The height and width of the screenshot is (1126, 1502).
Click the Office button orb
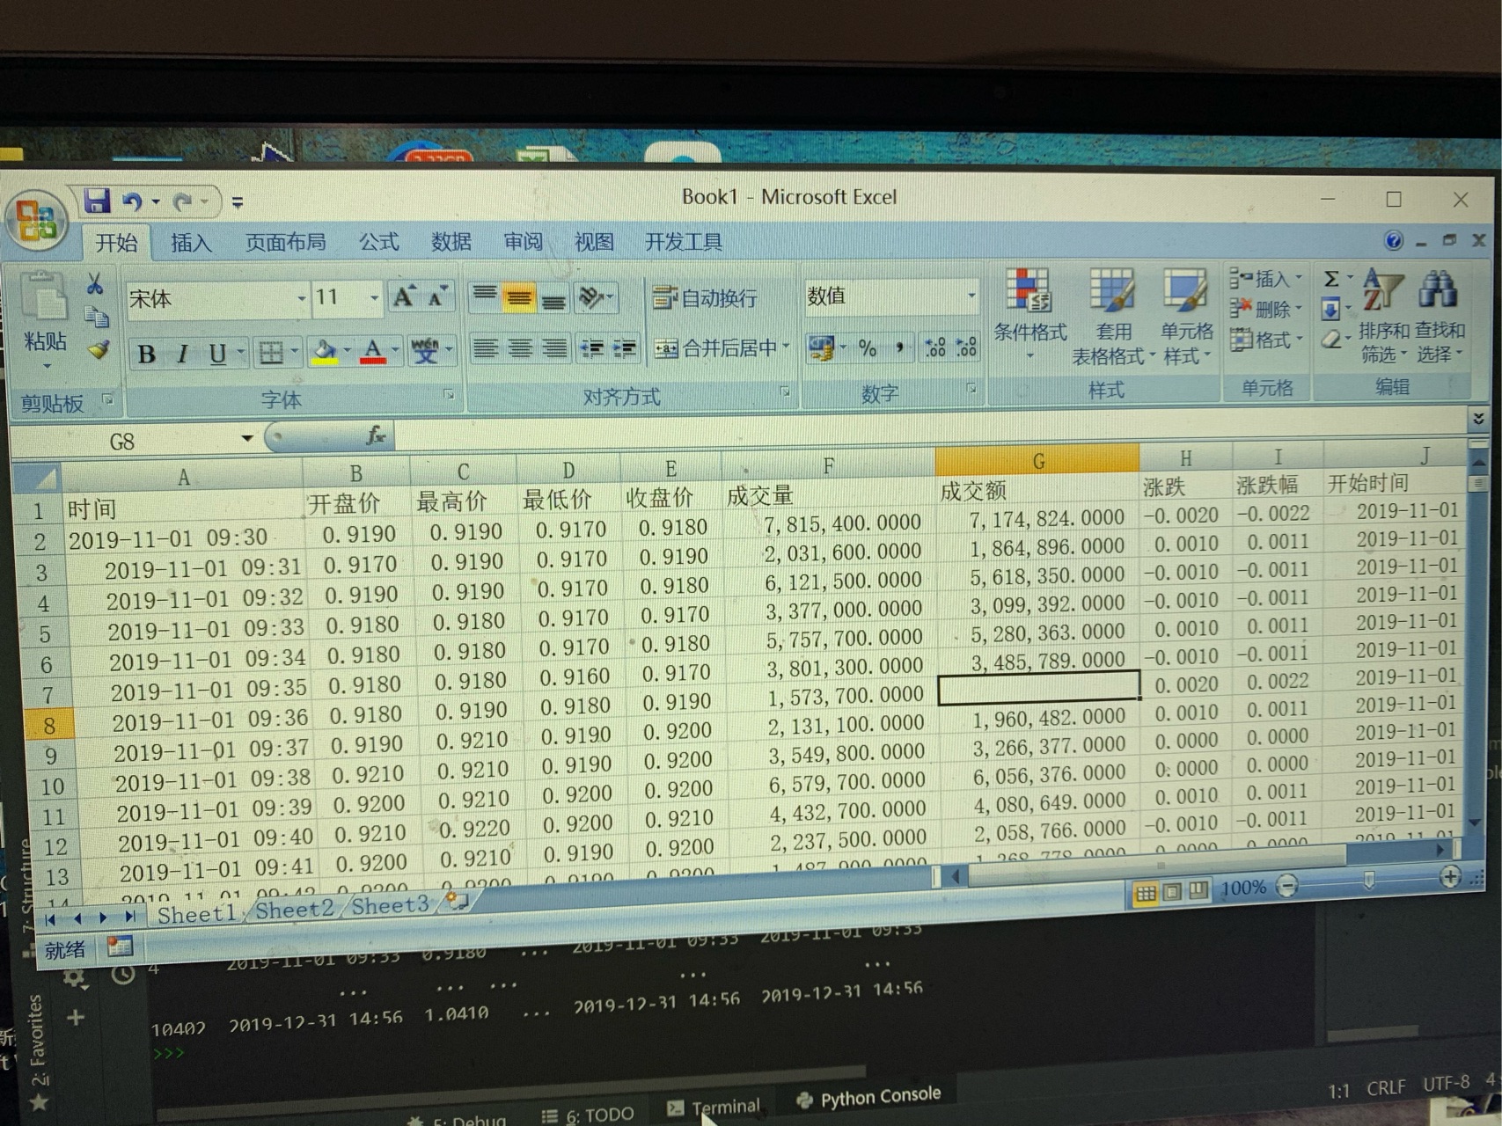point(37,218)
